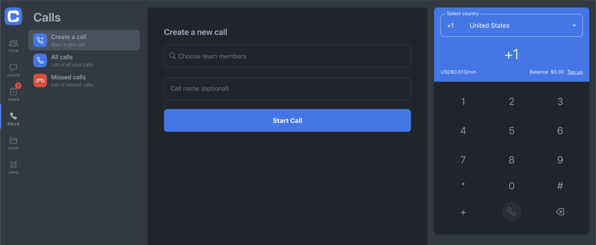The height and width of the screenshot is (245, 596).
Task: Open the Chats section icon
Action: tap(13, 70)
